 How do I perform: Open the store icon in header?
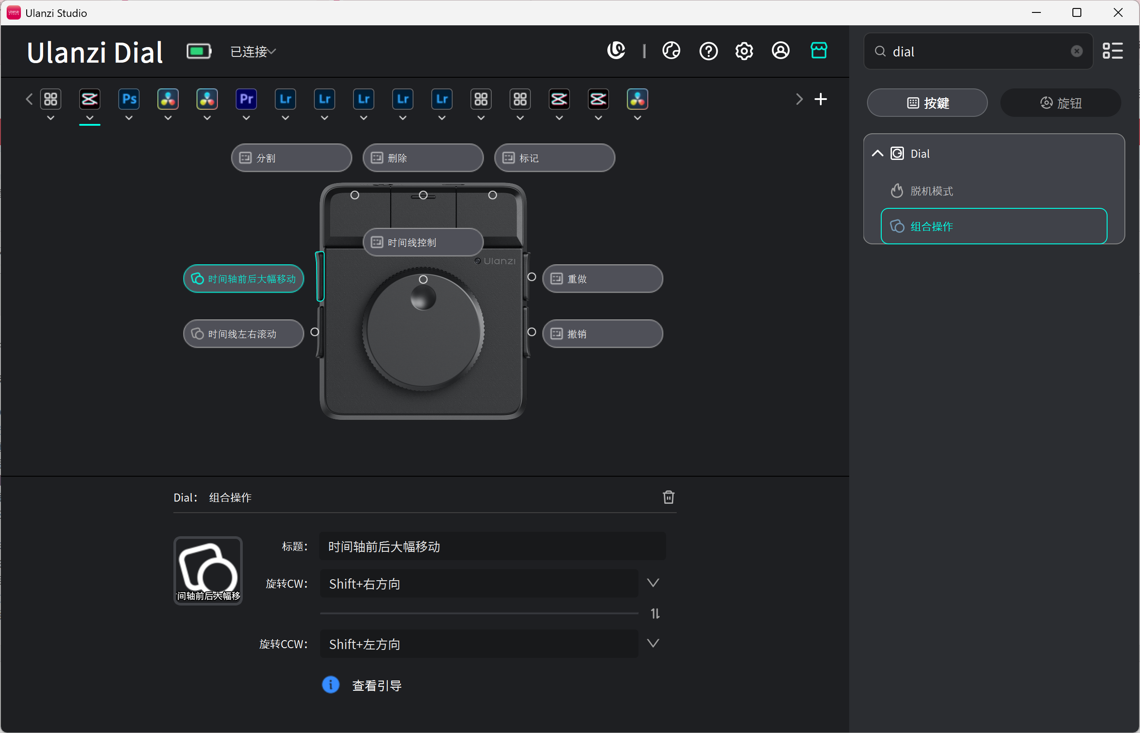(x=819, y=51)
